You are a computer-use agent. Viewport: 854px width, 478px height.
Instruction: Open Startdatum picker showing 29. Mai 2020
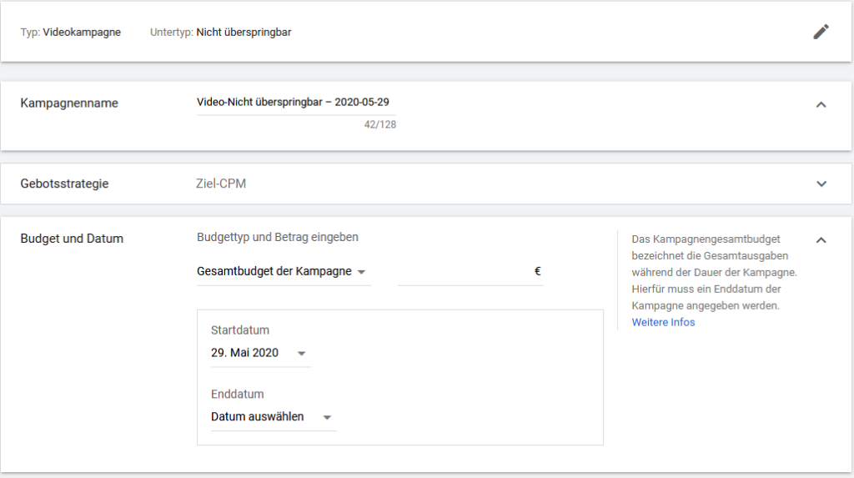tap(259, 353)
